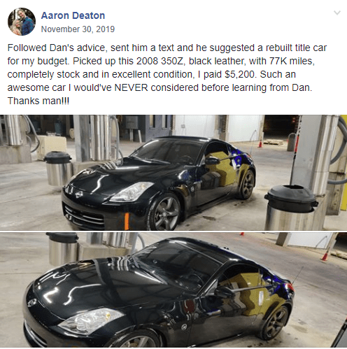
Task: Open Aaron Deaton's round profile picture
Action: (22, 22)
